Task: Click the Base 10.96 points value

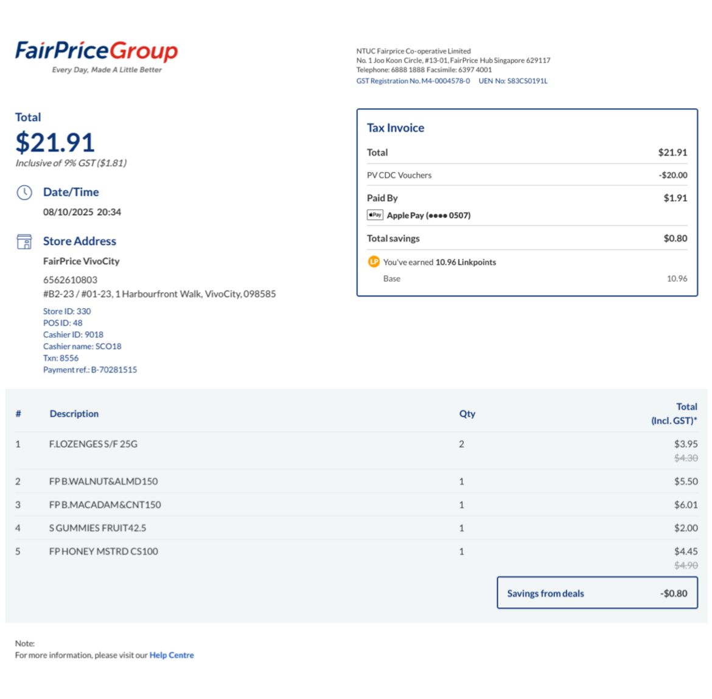Action: (677, 278)
